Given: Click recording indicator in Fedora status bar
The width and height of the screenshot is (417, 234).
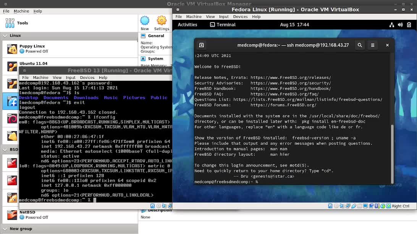Looking at the screenshot, I should pyautogui.click(x=371, y=206).
